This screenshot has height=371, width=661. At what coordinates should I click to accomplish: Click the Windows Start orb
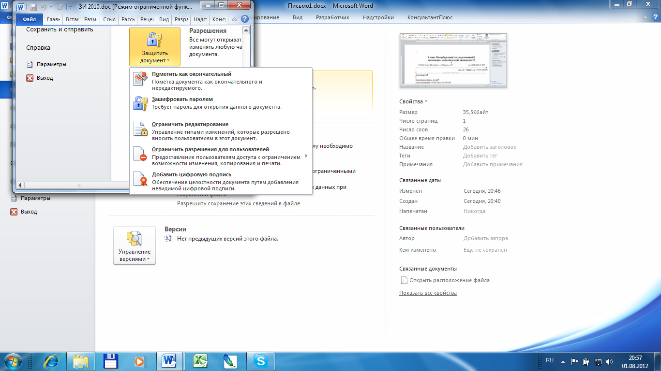[x=13, y=360]
